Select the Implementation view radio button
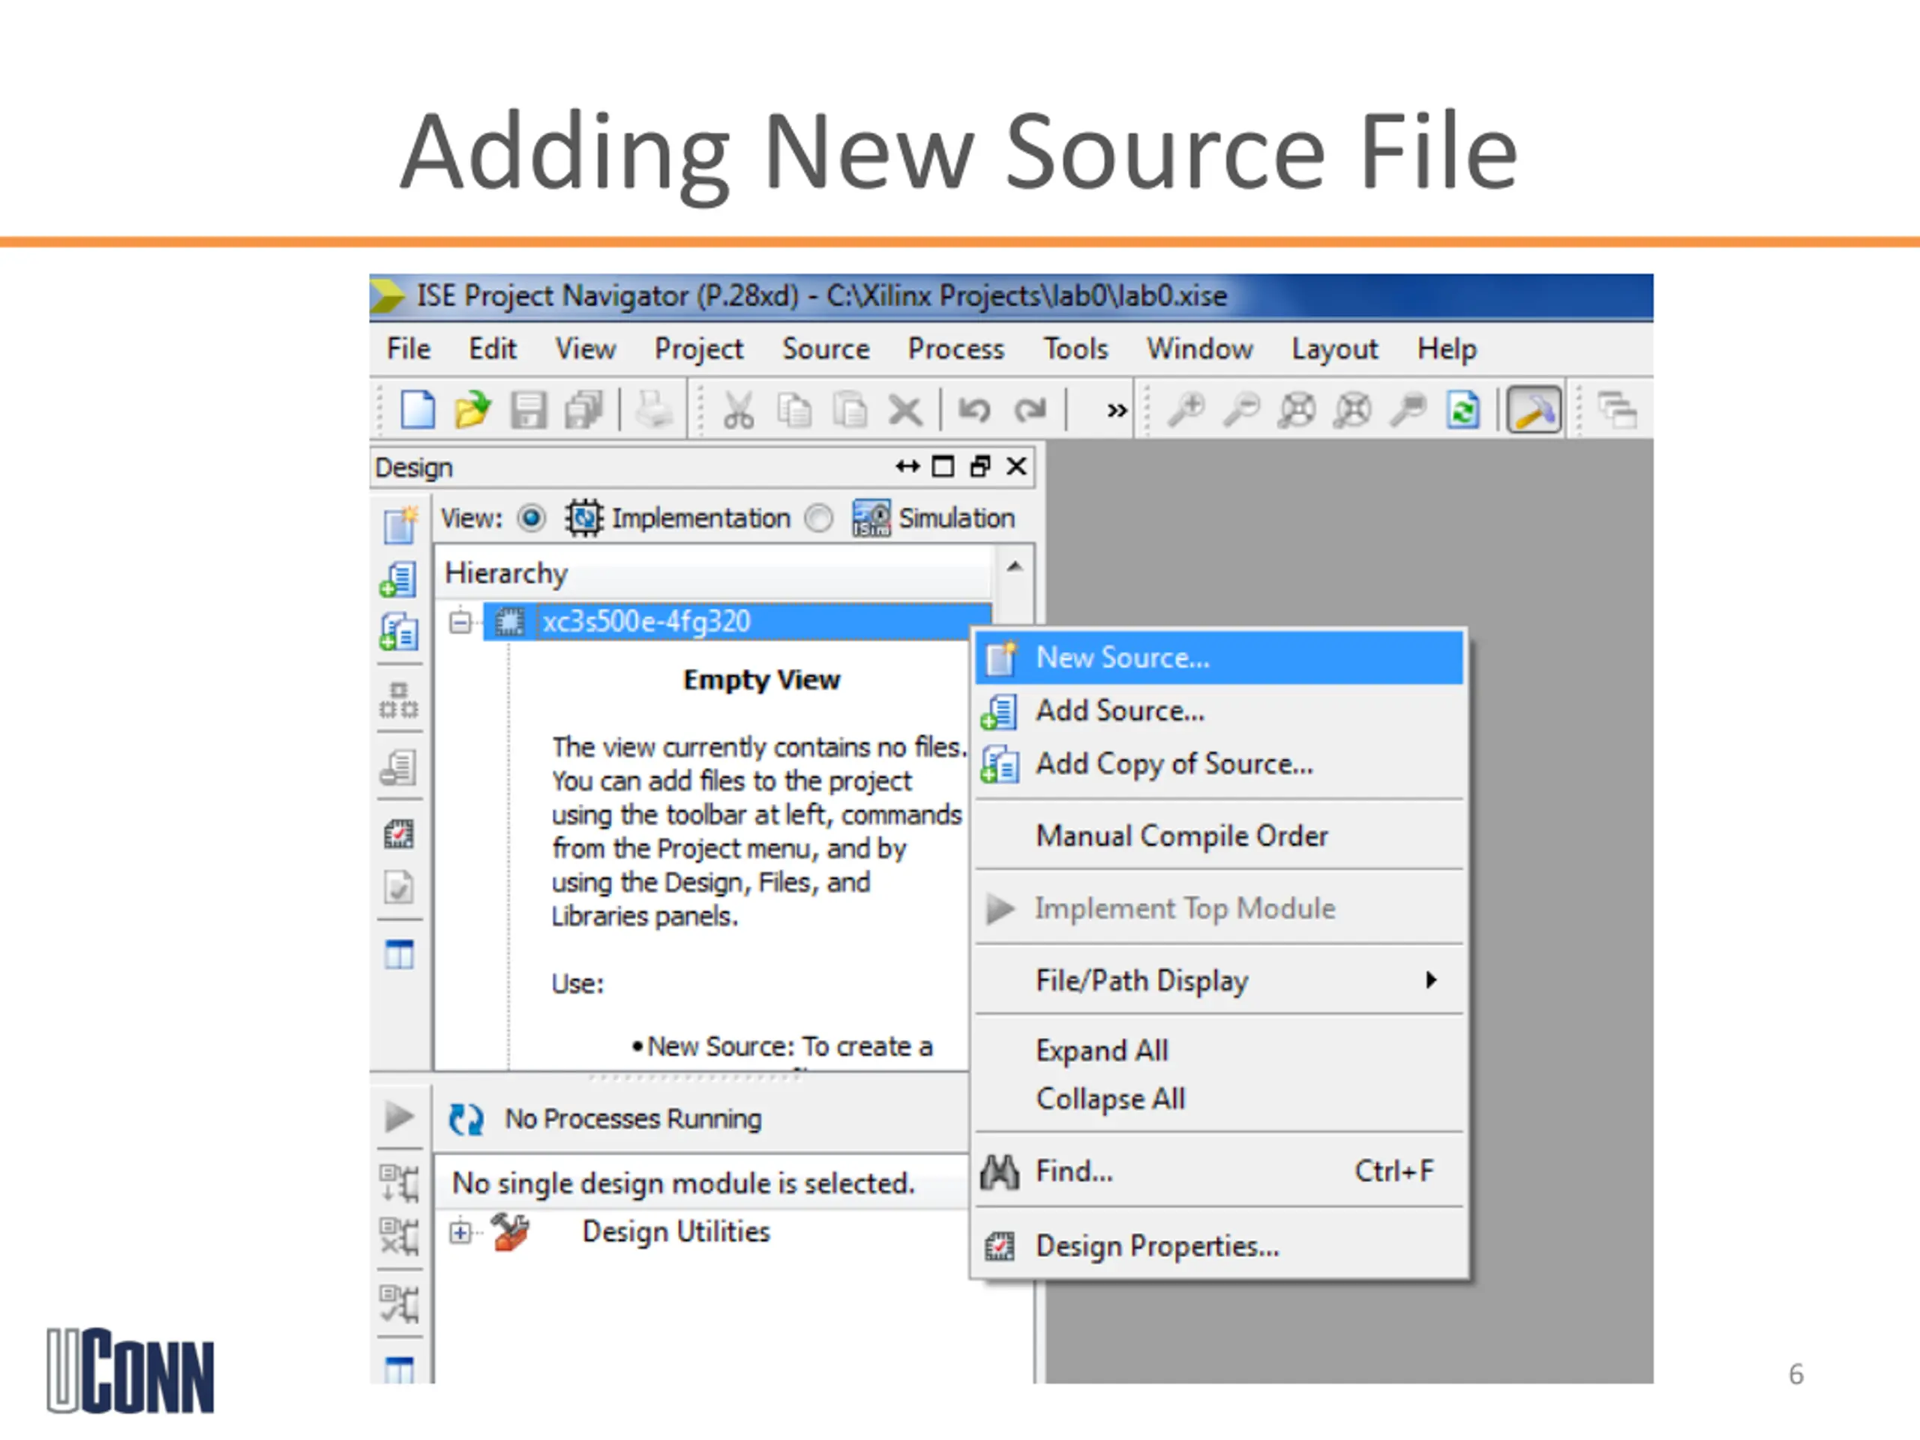The width and height of the screenshot is (1920, 1440). coord(531,518)
